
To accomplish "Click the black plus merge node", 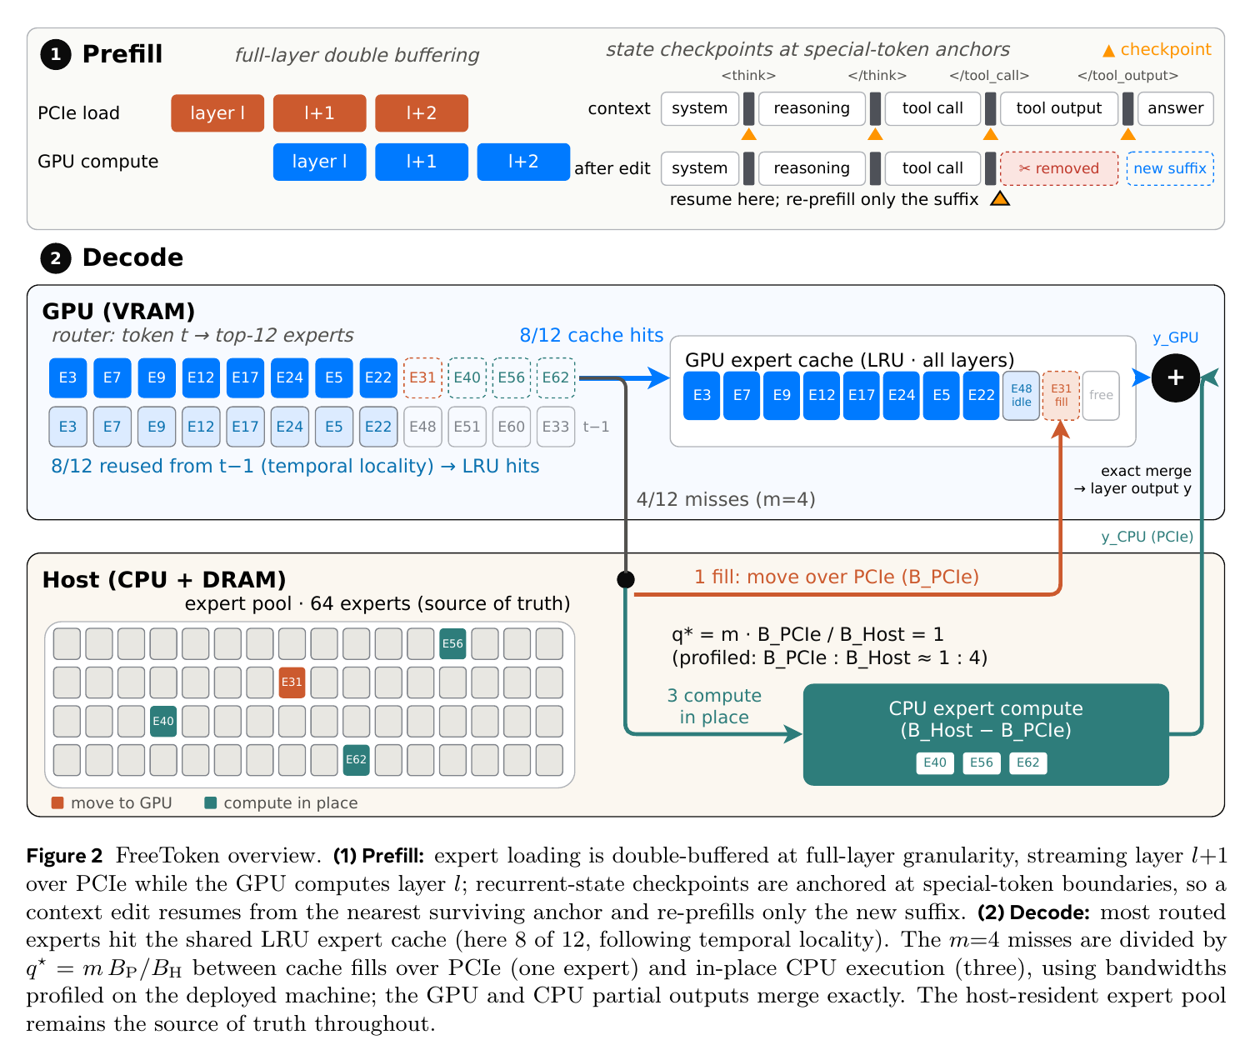I will [x=1175, y=377].
